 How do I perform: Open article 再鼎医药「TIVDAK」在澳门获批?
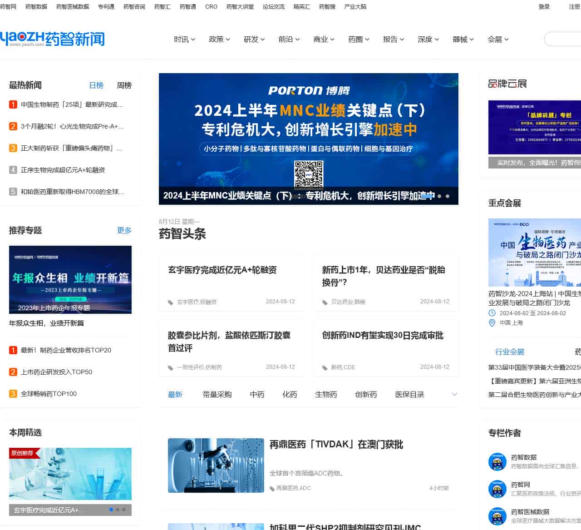[x=336, y=445]
